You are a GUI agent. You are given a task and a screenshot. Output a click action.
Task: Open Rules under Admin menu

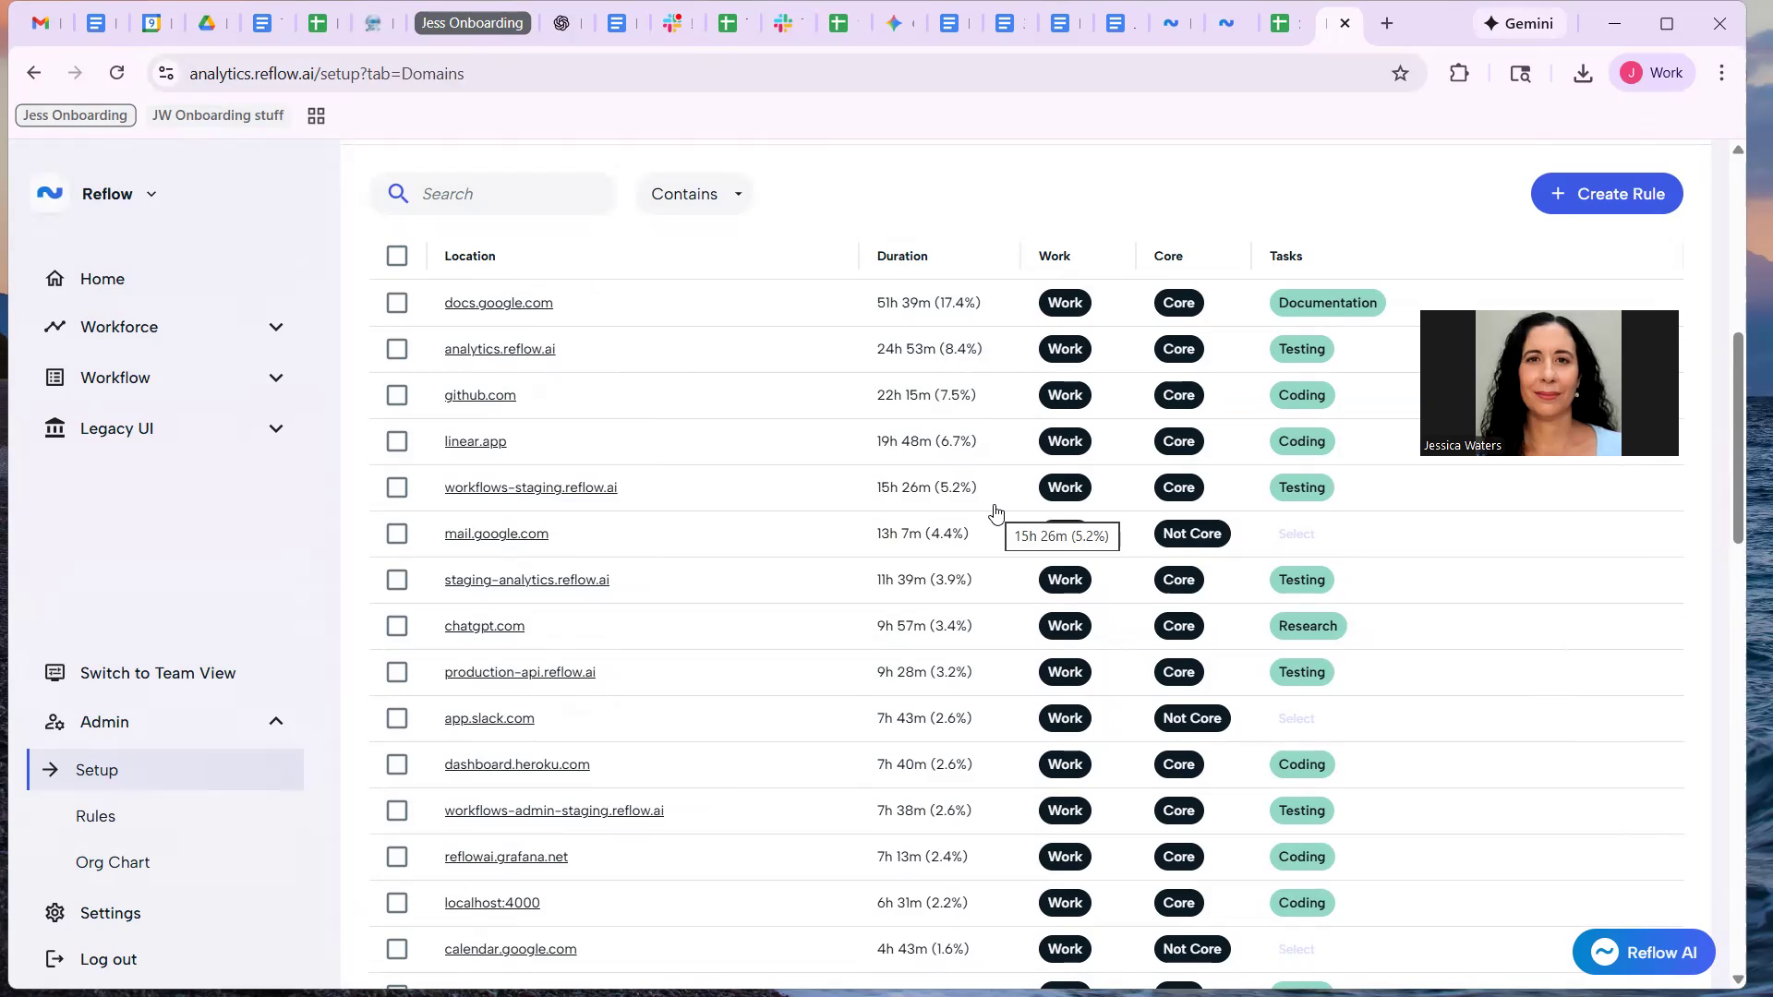95,816
